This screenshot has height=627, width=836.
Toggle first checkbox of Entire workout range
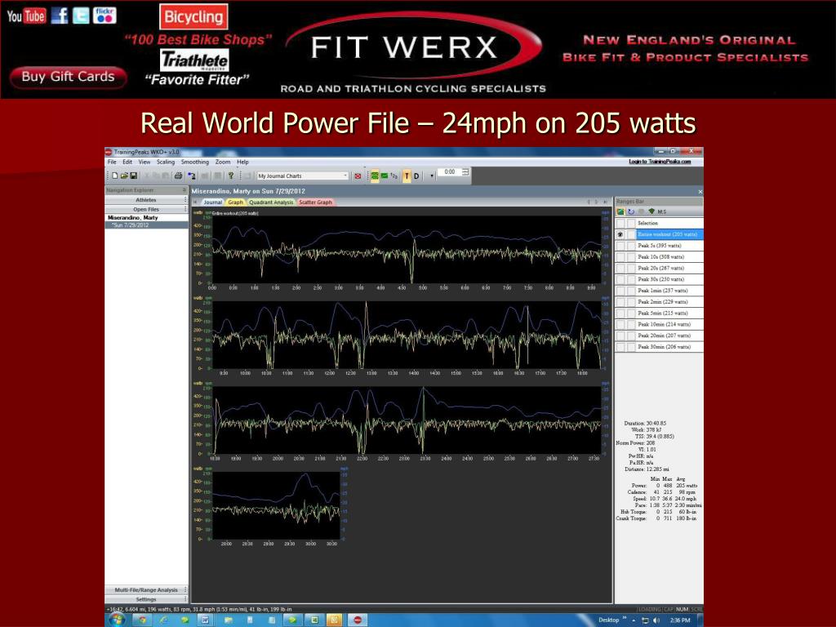(x=620, y=234)
